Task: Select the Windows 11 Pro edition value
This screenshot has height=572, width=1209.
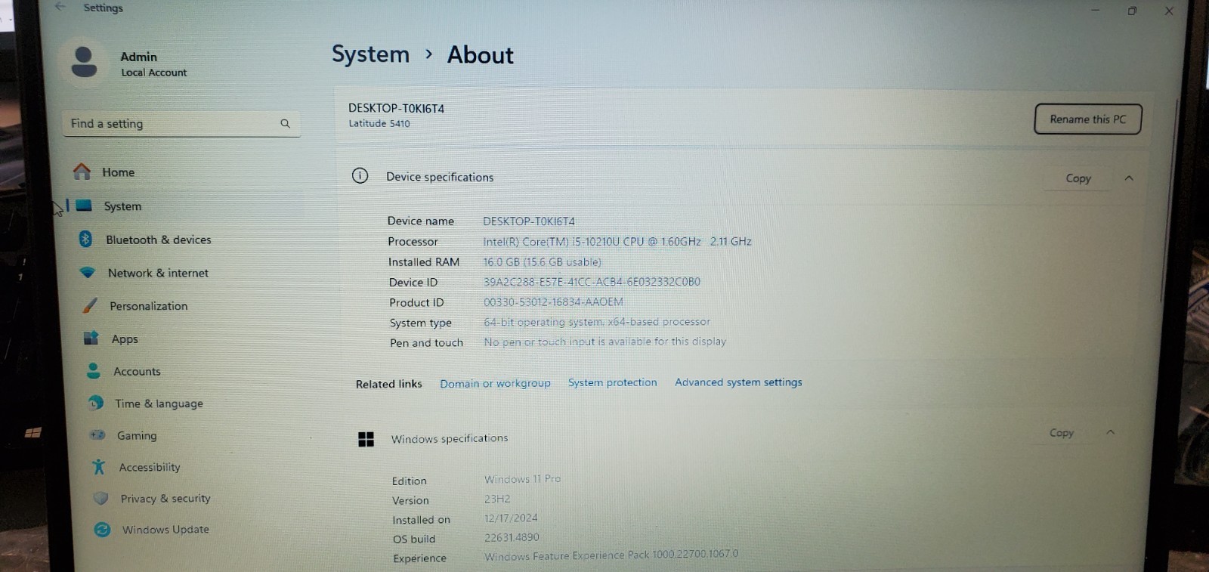Action: tap(522, 479)
